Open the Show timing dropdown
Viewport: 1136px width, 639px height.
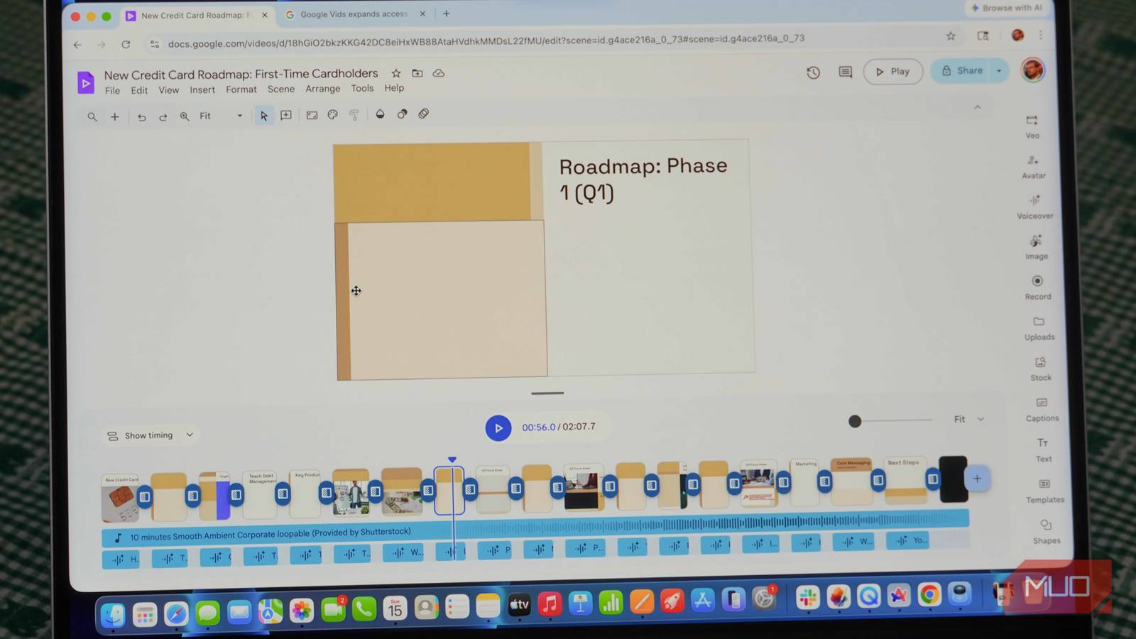coord(149,435)
